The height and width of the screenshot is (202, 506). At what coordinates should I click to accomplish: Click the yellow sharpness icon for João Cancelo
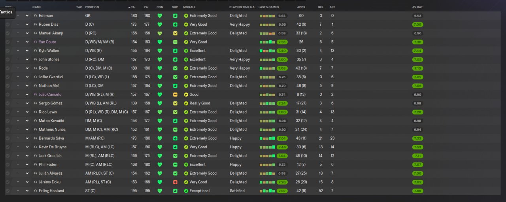click(175, 94)
